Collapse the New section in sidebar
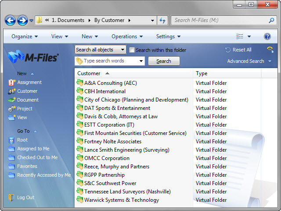The height and width of the screenshot is (211, 281). coord(32,73)
